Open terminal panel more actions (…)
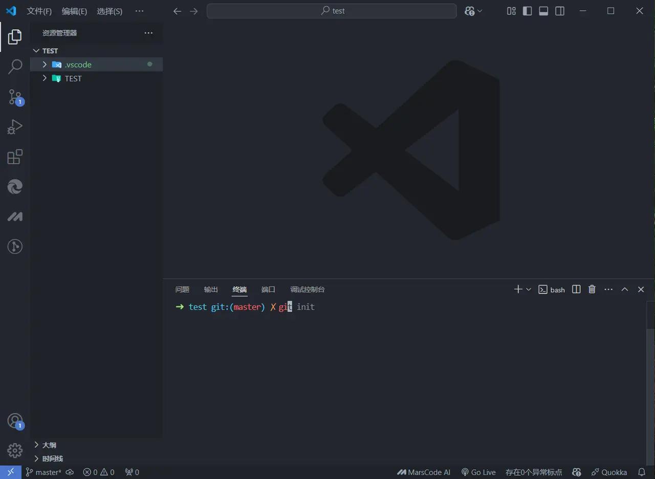This screenshot has width=655, height=479. [608, 289]
